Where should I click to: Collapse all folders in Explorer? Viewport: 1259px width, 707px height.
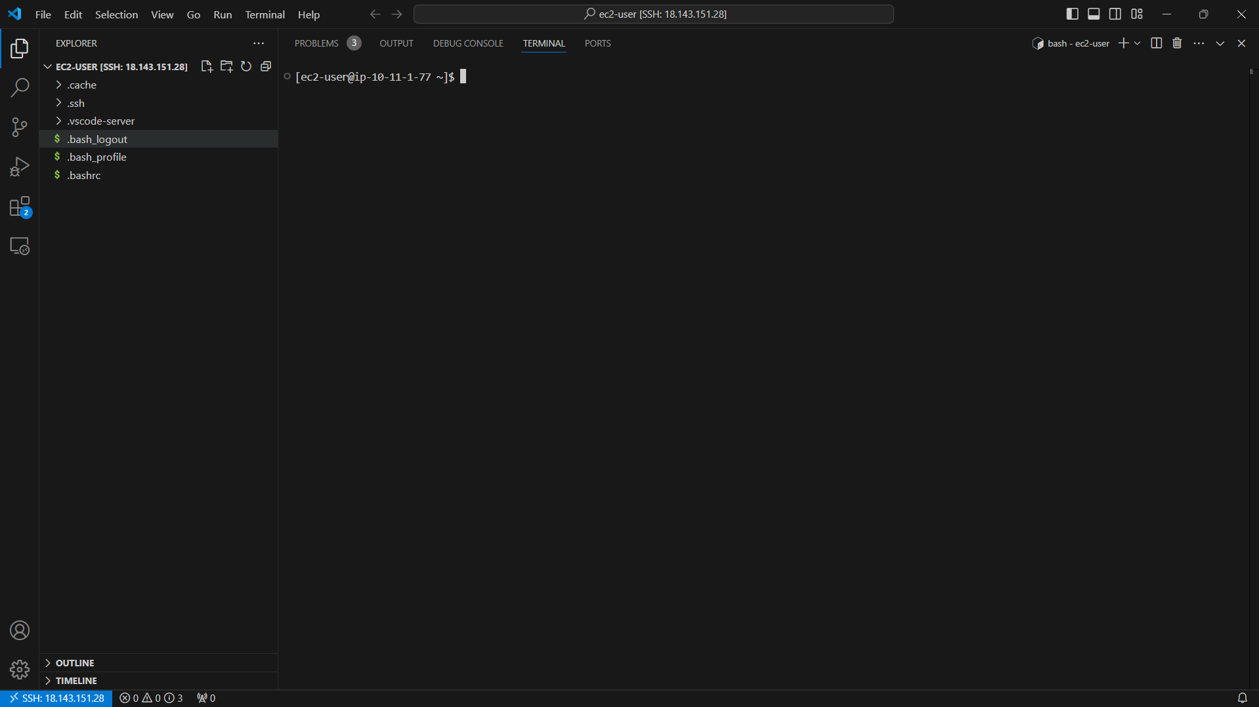(x=266, y=66)
